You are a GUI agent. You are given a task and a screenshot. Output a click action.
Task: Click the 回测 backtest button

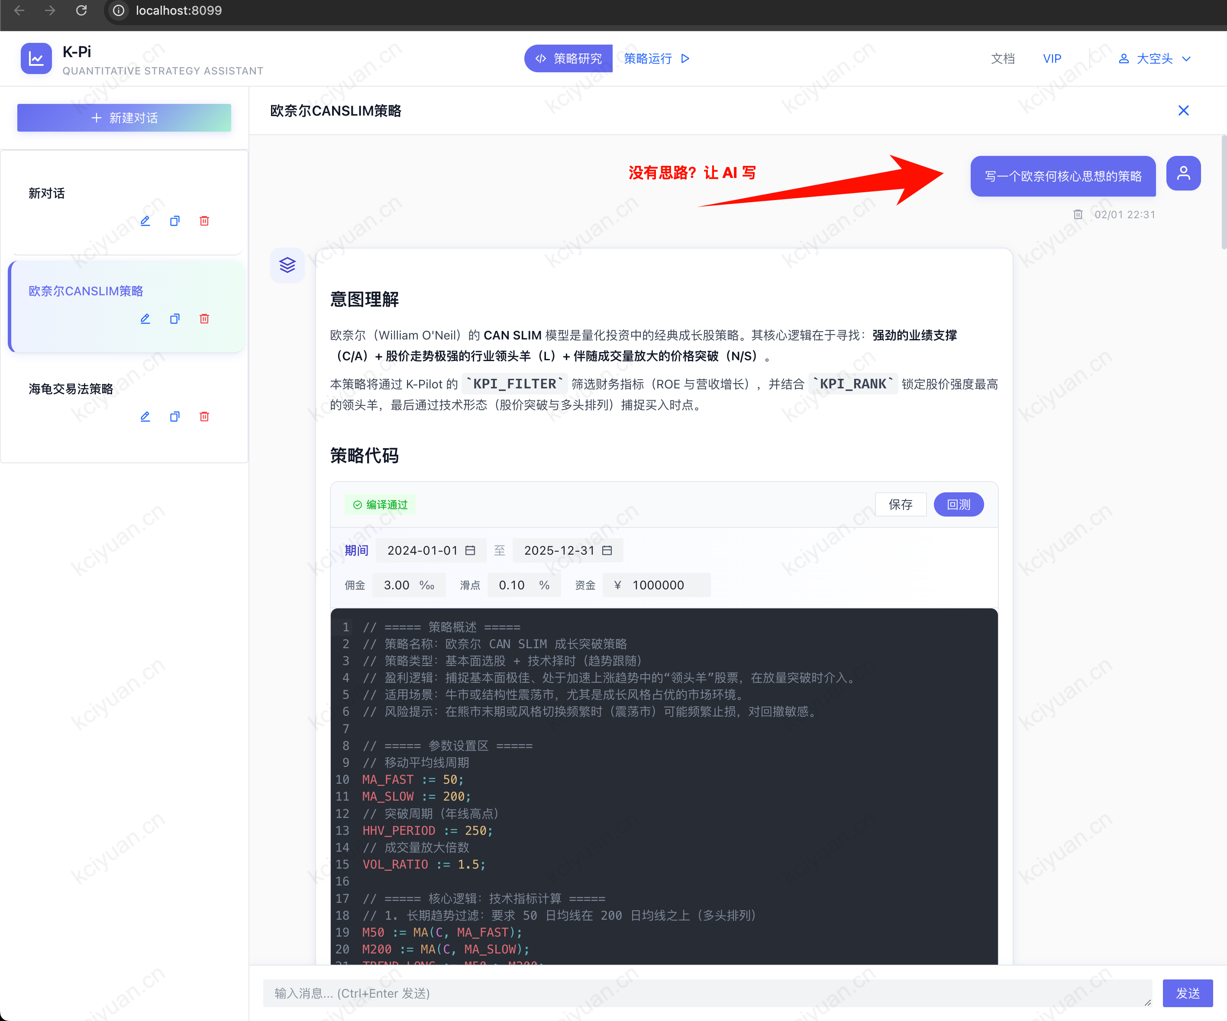coord(958,504)
